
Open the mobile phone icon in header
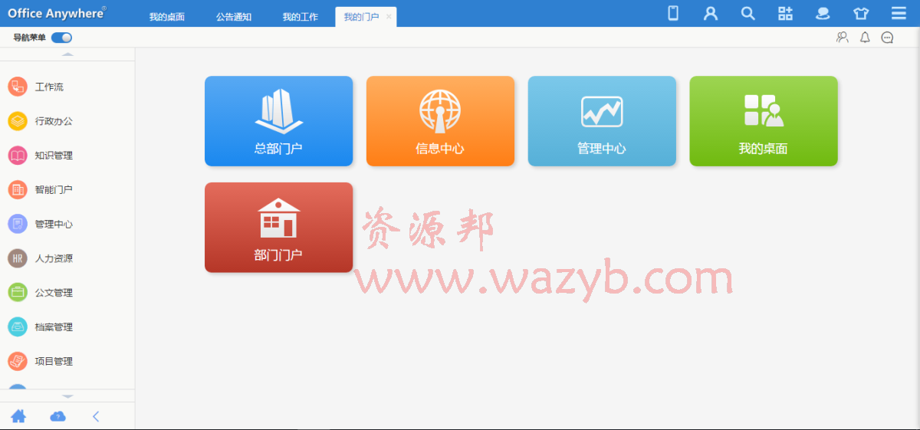click(x=673, y=13)
